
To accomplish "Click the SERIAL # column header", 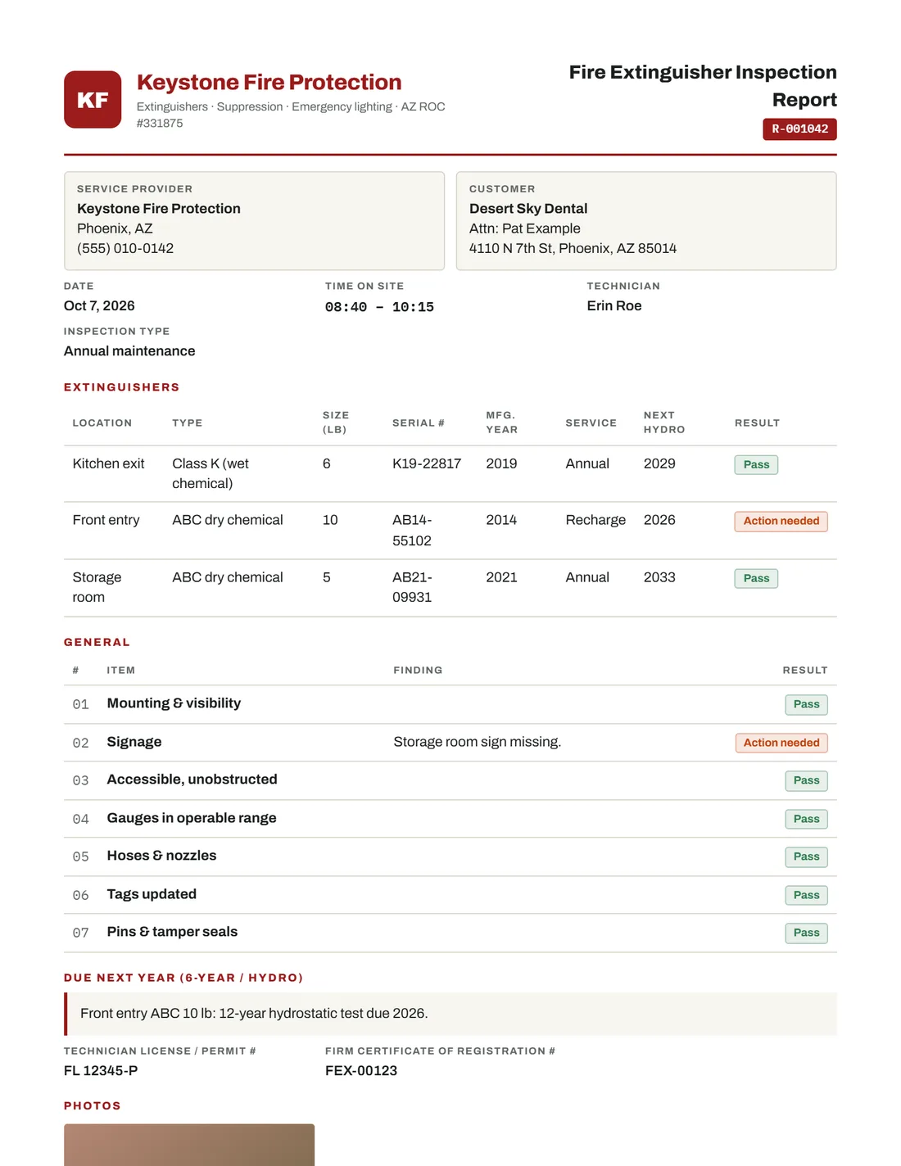I will click(418, 423).
